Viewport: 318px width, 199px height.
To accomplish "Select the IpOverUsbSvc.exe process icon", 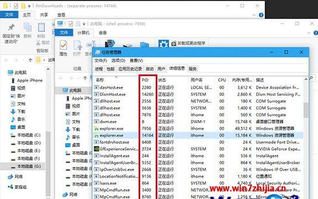I will click(97, 169).
